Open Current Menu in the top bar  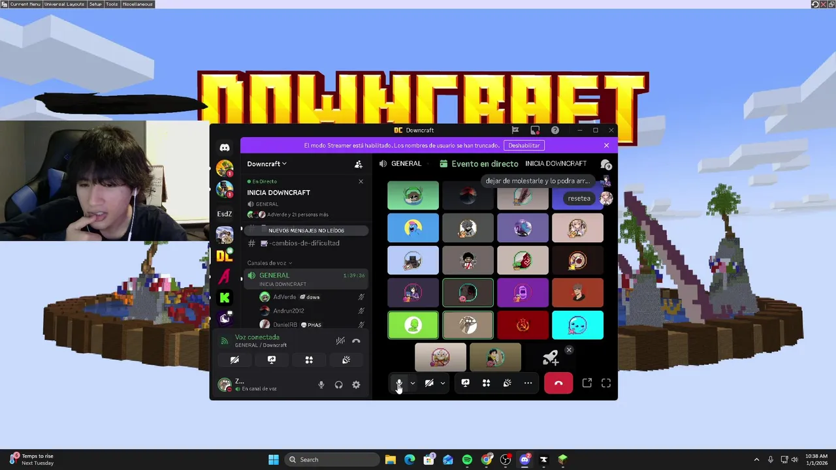(x=25, y=4)
